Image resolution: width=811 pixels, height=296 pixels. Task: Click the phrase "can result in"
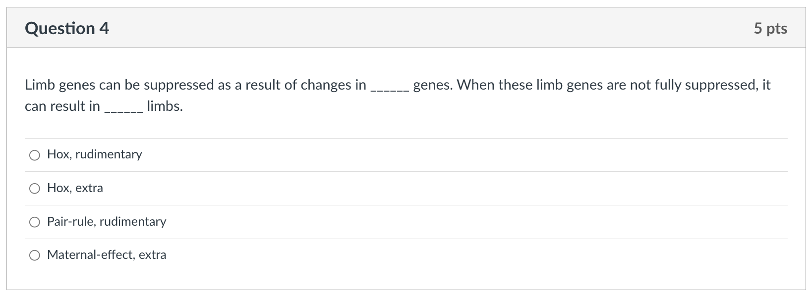(x=62, y=106)
